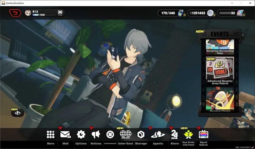The height and width of the screenshot is (149, 255).
Task: Open the Storage cube icon
Action: [141, 135]
